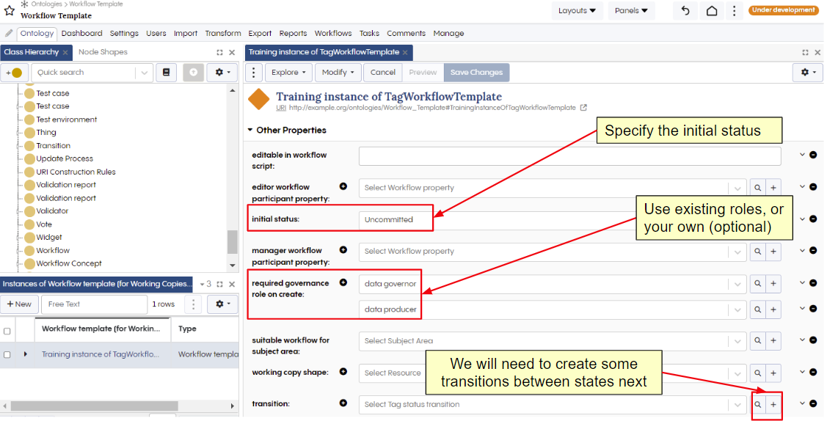The height and width of the screenshot is (421, 827).
Task: Open three-dot options in Instances panel toolbar
Action: [x=193, y=304]
